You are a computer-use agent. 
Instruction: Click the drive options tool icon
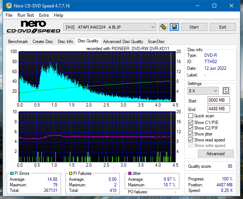[x=163, y=27]
